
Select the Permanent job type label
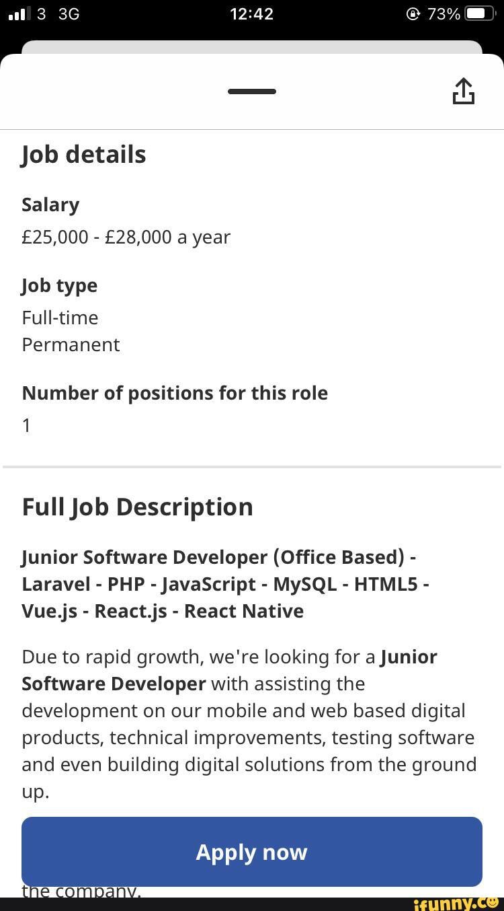coord(70,344)
